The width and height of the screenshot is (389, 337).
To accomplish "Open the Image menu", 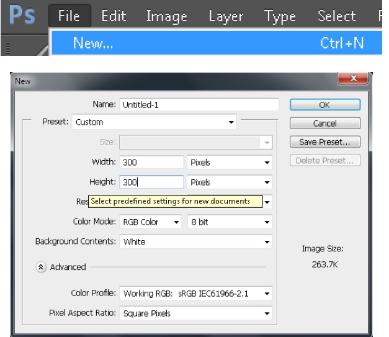I will (x=166, y=16).
